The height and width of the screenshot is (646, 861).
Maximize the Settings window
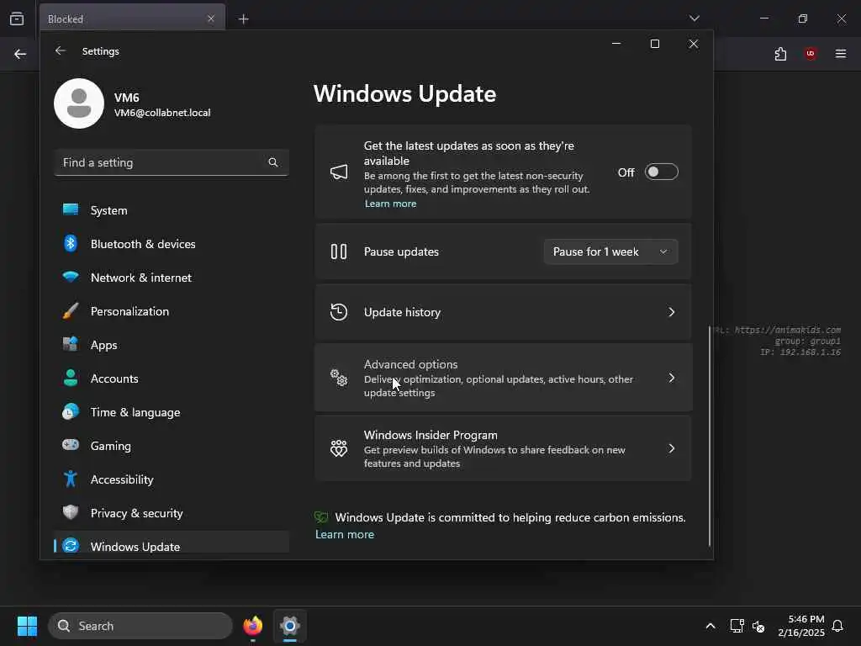click(654, 44)
